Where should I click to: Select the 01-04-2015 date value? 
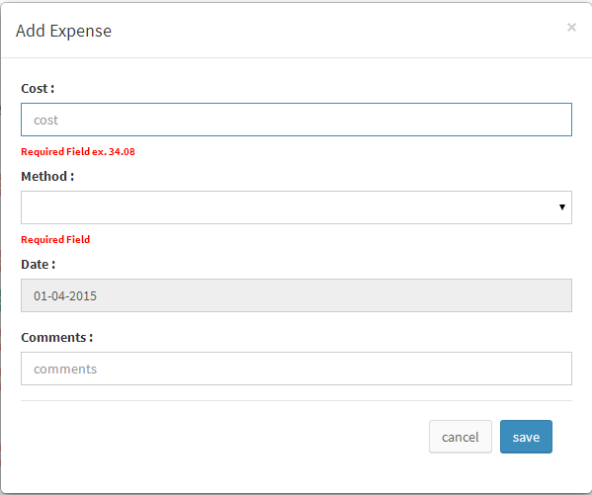tap(65, 296)
